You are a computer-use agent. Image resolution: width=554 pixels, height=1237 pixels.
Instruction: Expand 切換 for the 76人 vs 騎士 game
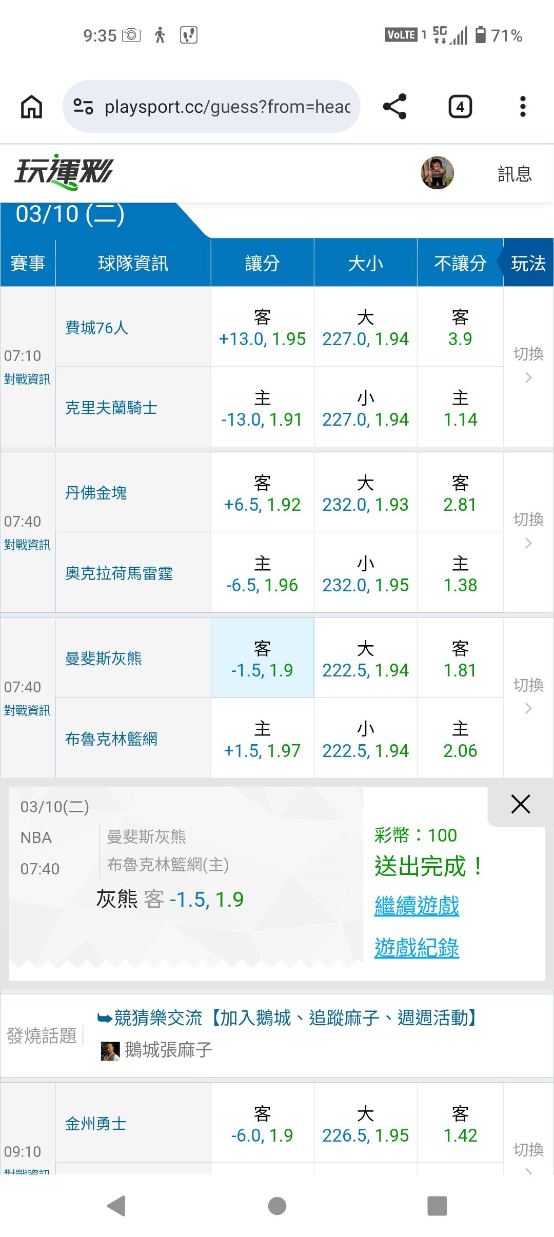[528, 365]
